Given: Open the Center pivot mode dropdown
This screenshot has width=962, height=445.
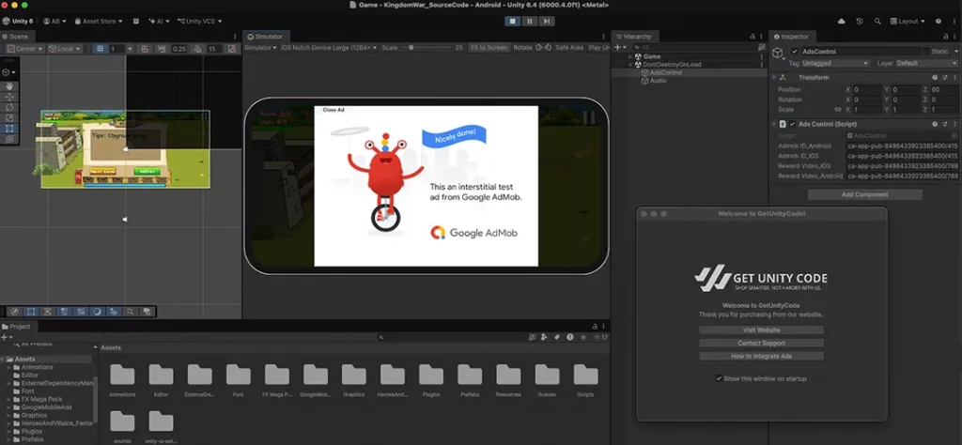Looking at the screenshot, I should pyautogui.click(x=24, y=49).
